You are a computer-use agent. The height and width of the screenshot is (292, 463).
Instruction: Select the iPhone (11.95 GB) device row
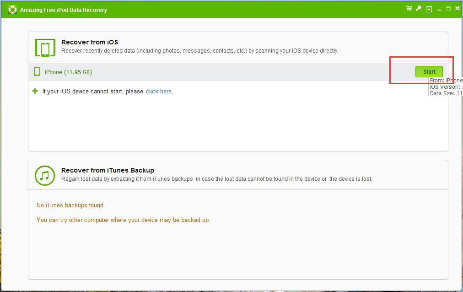pos(238,72)
